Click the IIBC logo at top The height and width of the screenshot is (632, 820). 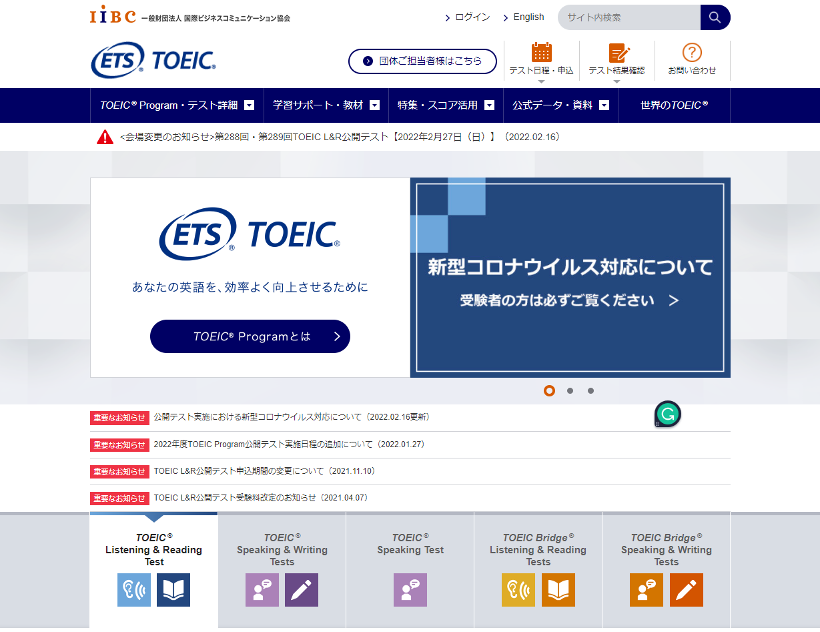(x=113, y=14)
